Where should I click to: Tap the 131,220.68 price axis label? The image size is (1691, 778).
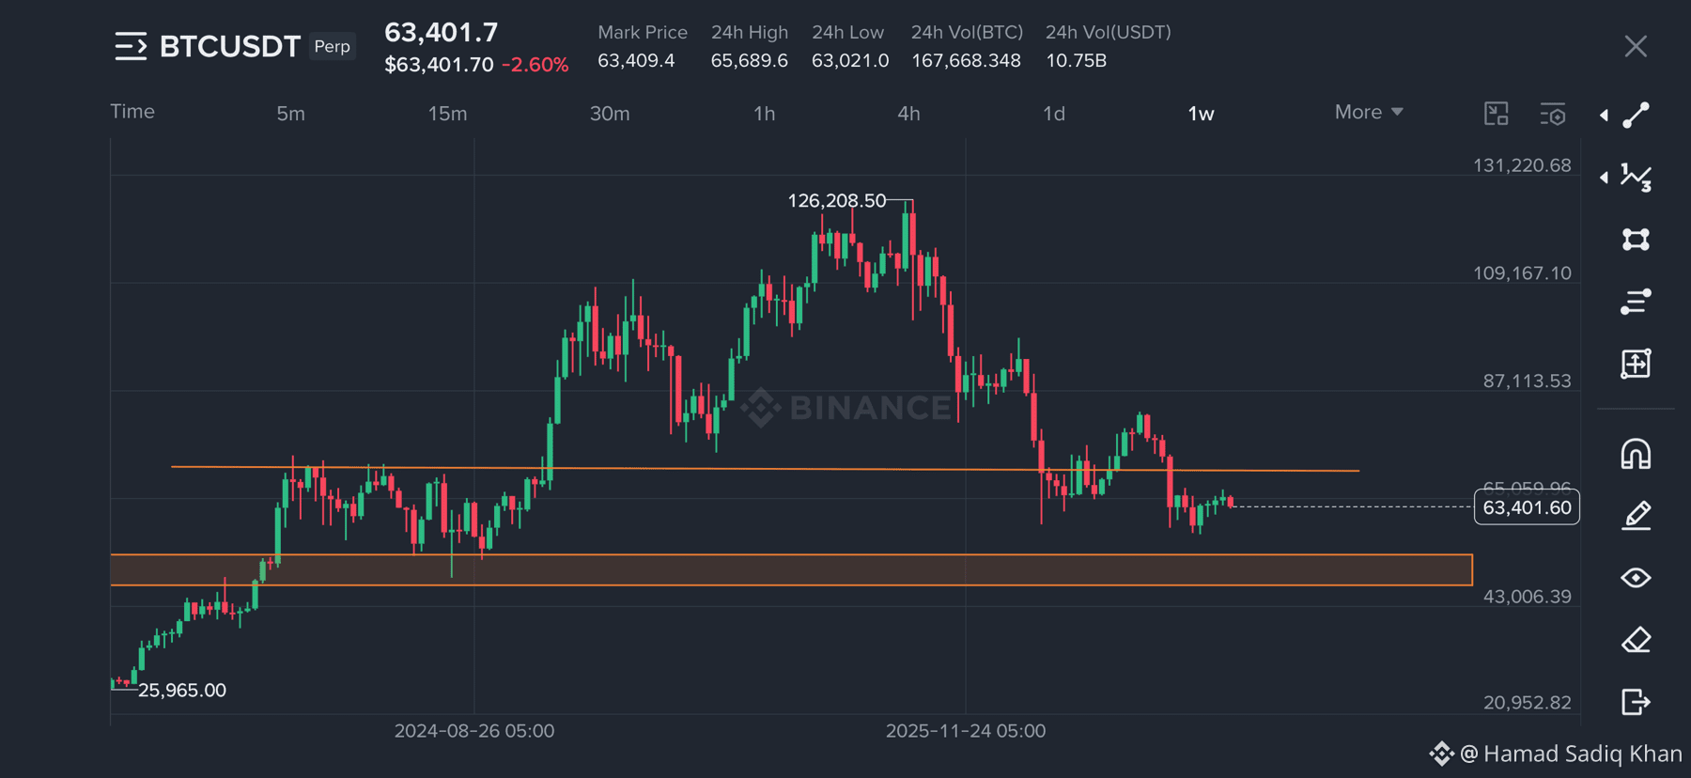click(1522, 165)
